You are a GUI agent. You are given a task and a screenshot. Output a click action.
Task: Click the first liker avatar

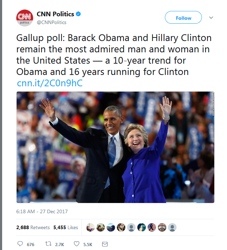coord(90,227)
